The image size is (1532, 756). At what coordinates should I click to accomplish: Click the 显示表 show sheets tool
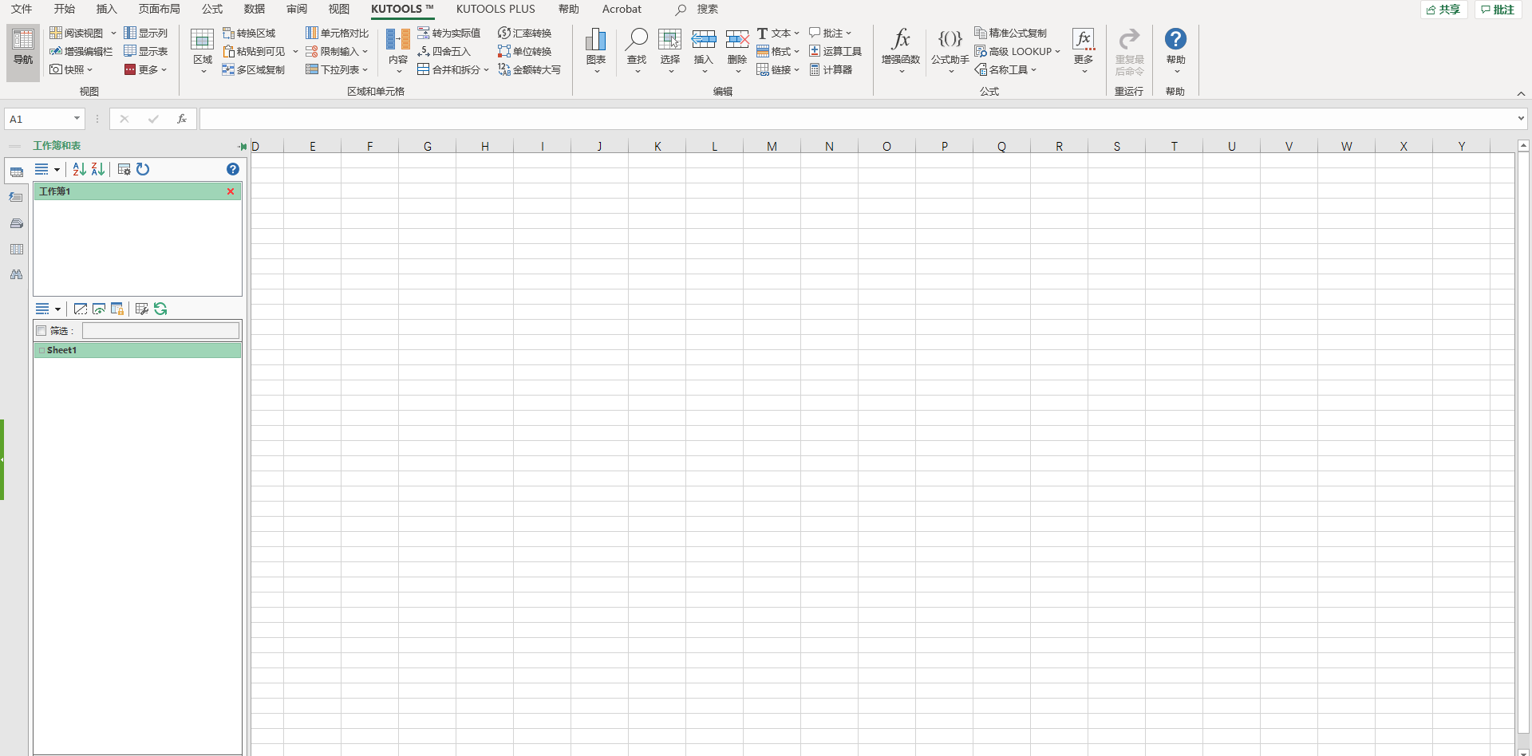(x=146, y=51)
